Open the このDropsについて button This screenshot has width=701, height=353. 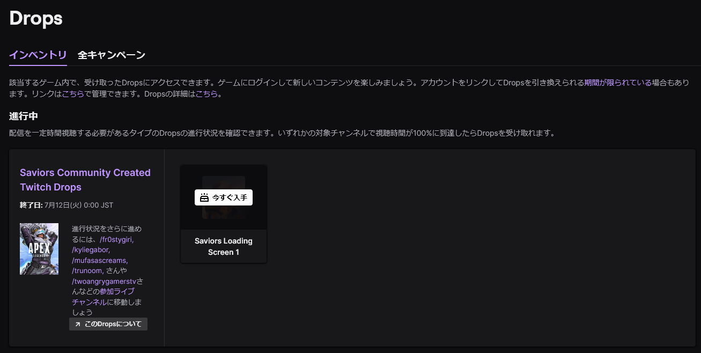(108, 324)
